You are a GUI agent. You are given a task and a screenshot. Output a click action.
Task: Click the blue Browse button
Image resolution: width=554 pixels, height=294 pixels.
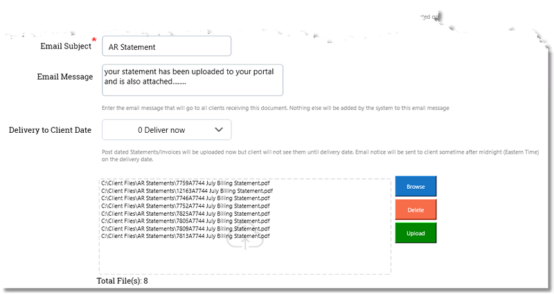(415, 186)
